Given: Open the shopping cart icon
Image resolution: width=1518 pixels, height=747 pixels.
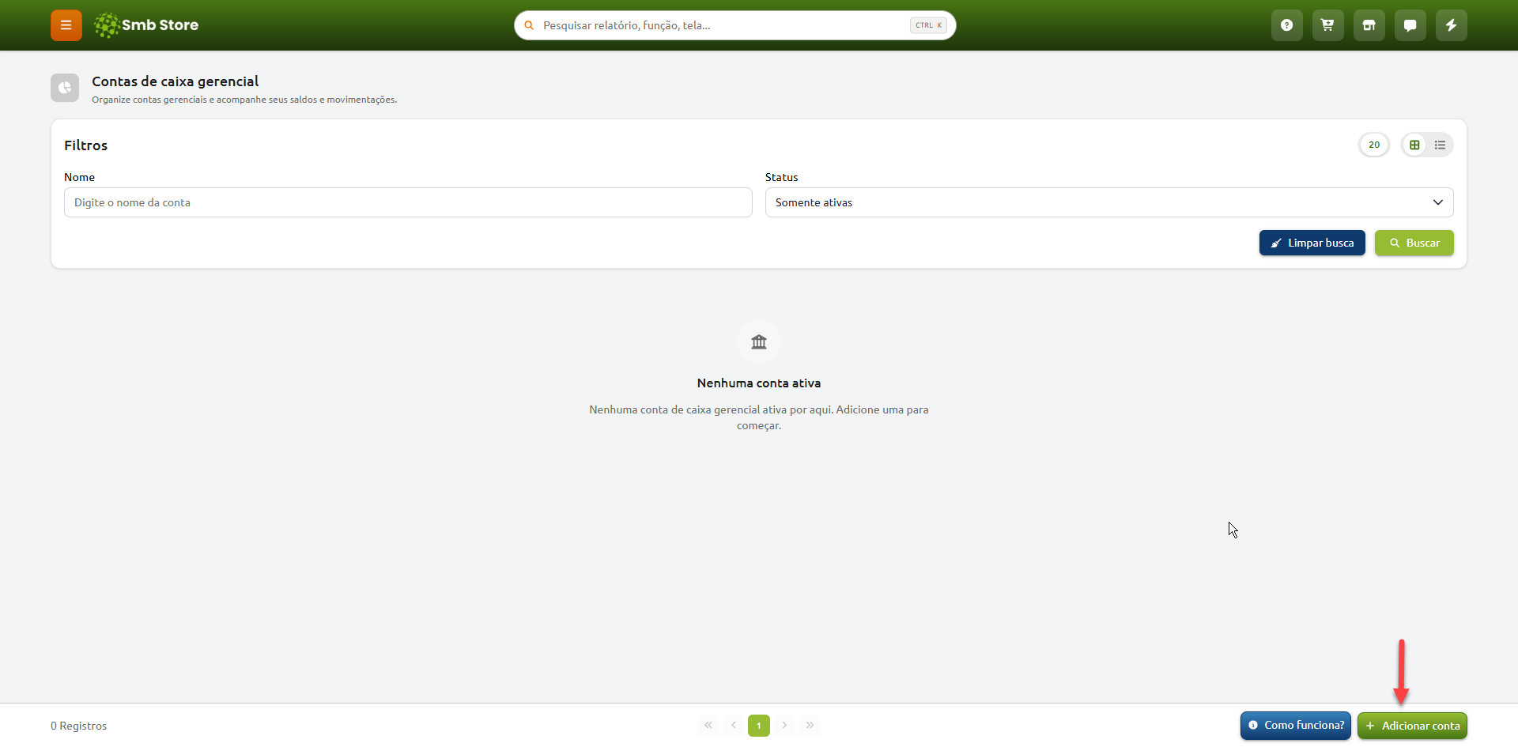Looking at the screenshot, I should (x=1328, y=25).
